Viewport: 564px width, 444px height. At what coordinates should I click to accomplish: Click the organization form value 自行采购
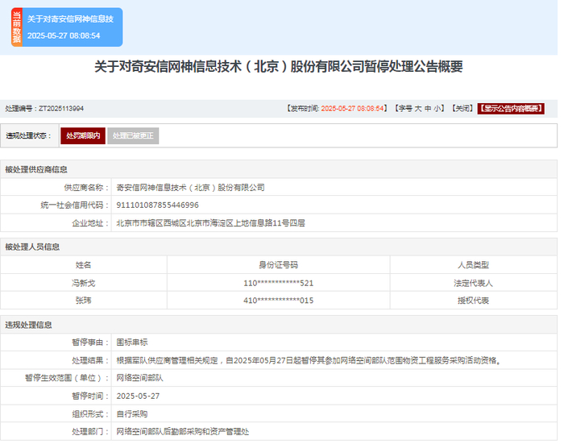[x=132, y=413]
